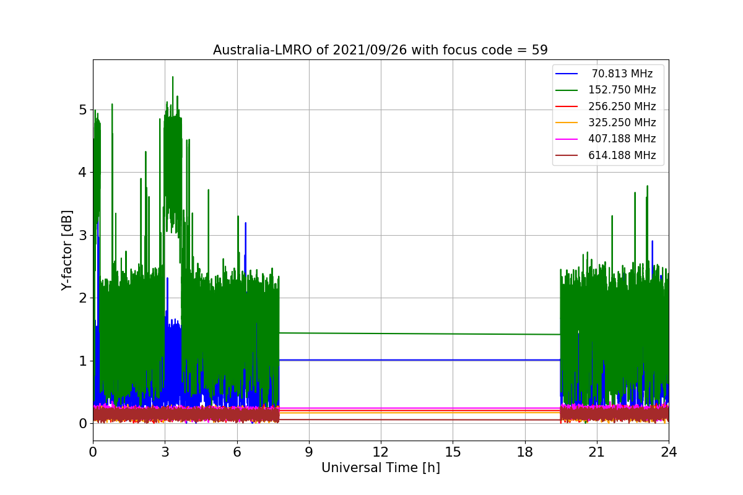Select the 70.813 MHz legend label
This screenshot has width=743, height=495.
click(x=622, y=74)
